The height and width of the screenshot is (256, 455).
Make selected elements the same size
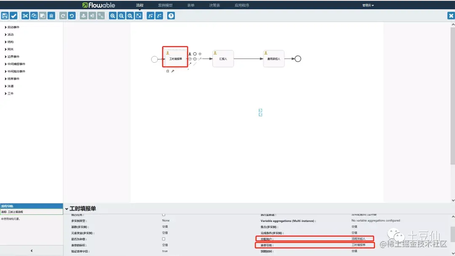tap(101, 16)
